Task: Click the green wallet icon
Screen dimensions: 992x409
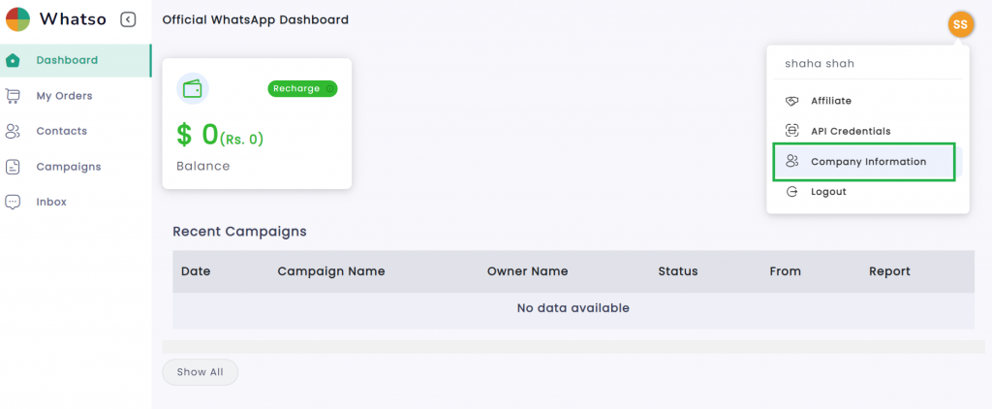Action: (193, 88)
